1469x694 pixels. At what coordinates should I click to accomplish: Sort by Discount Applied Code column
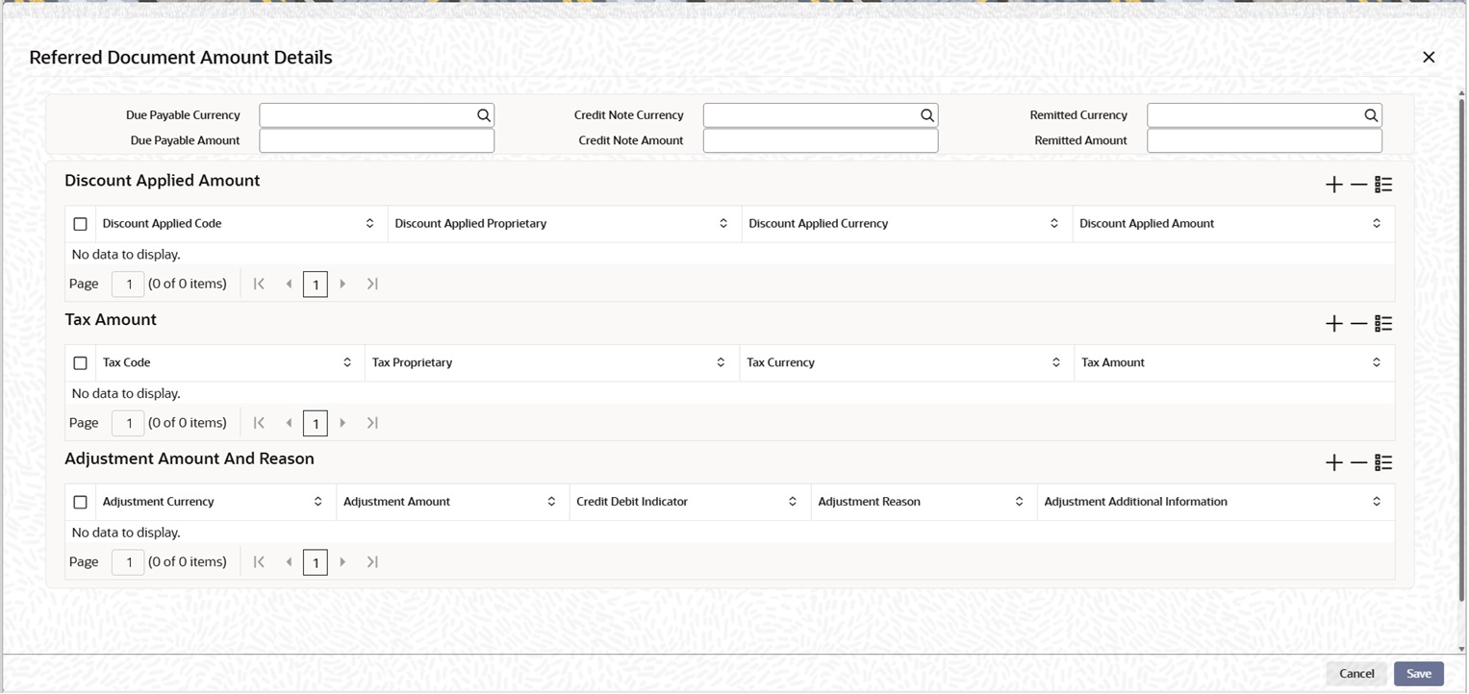(369, 224)
